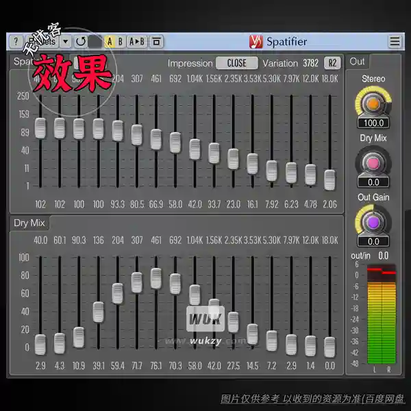Click the undo circular arrow icon
This screenshot has width=411, height=411.
point(81,41)
